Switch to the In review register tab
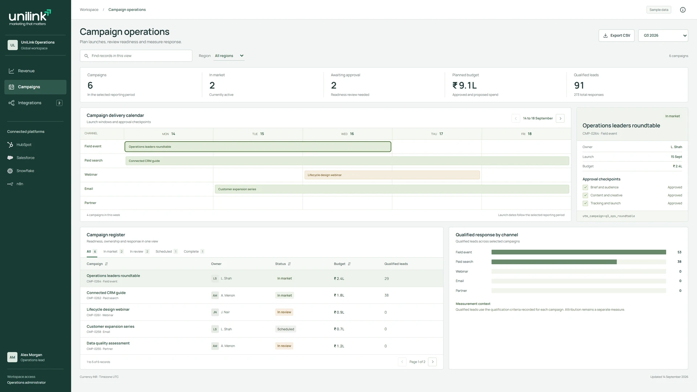This screenshot has height=392, width=697. pos(139,252)
